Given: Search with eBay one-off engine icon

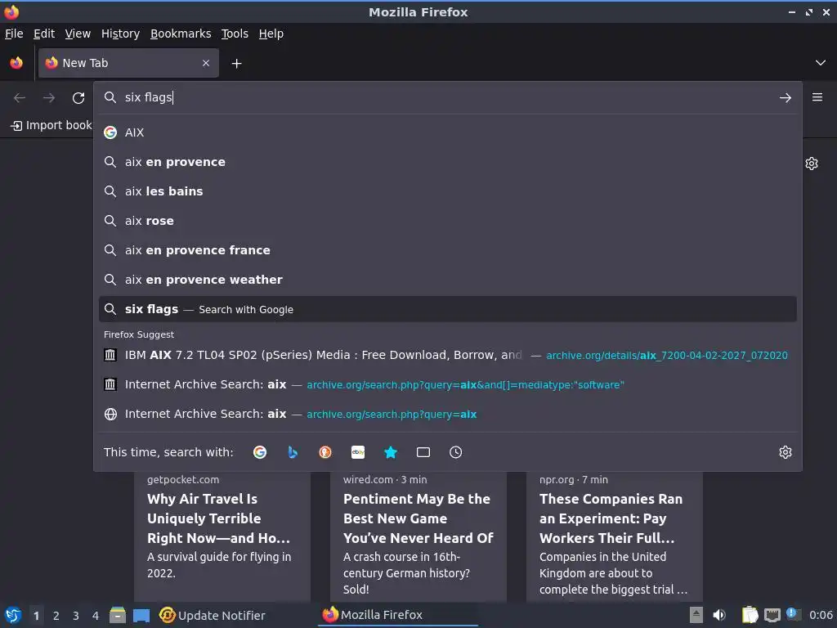Looking at the screenshot, I should tap(358, 452).
